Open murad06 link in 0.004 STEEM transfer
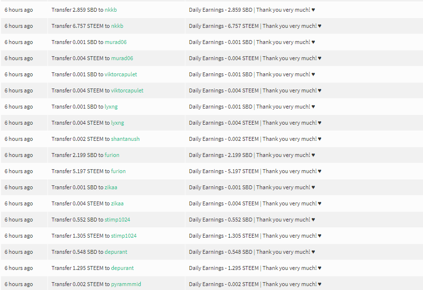Image resolution: width=423 pixels, height=290 pixels. [x=122, y=59]
